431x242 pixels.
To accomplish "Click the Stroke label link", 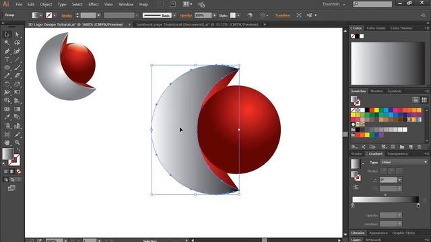I will click(67, 15).
